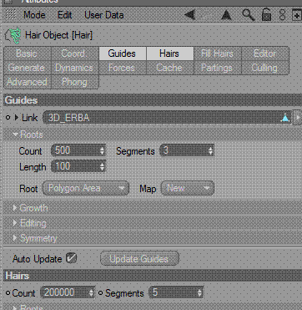This screenshot has width=302, height=310.
Task: Toggle the Link keyframe dot
Action: pos(8,118)
